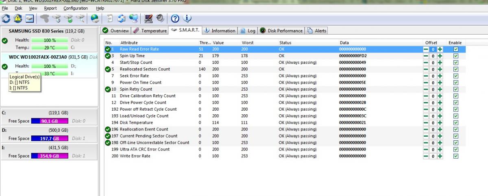Open the document report toolbar icon
The width and height of the screenshot is (488, 196).
pos(110,18)
